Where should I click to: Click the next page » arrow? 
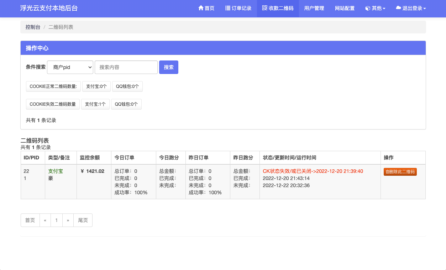point(68,220)
